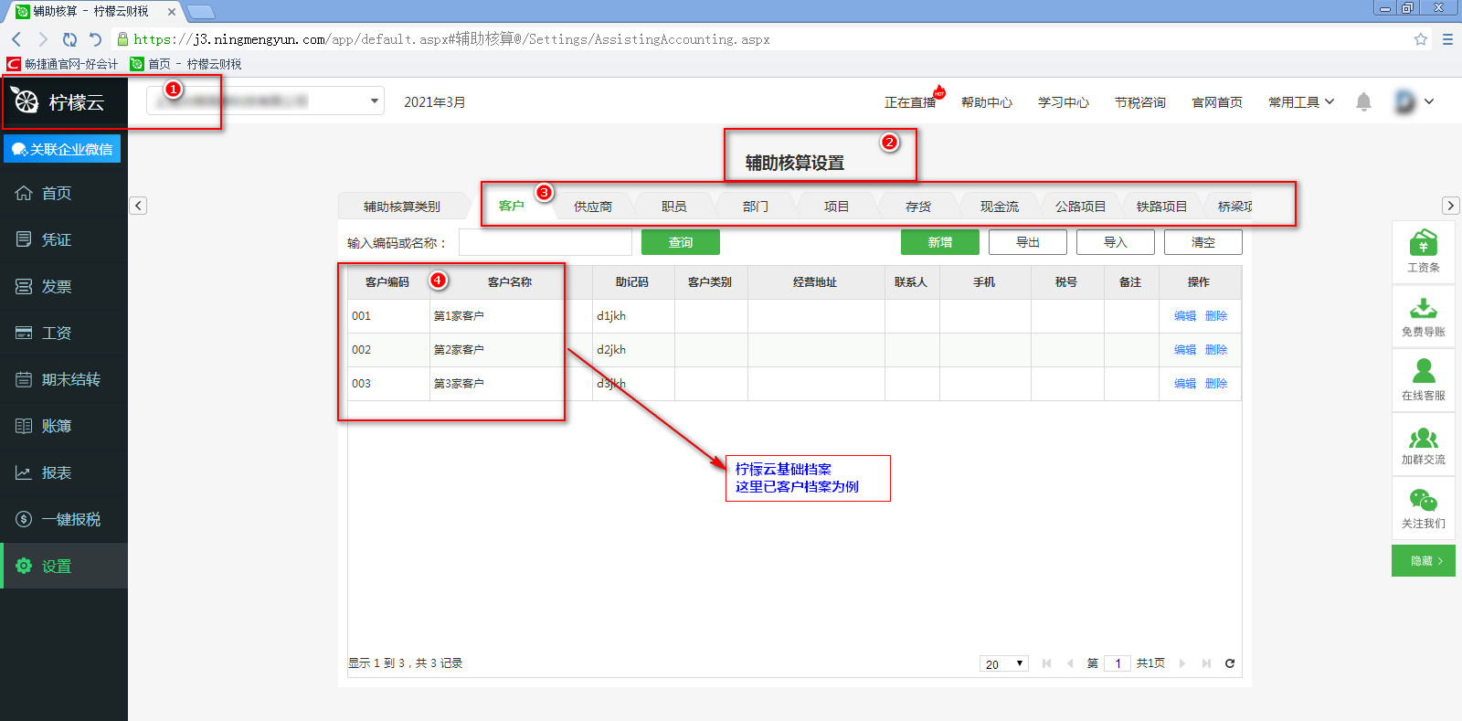The height and width of the screenshot is (721, 1462).
Task: Collapse the left panel with arrow
Action: click(x=138, y=206)
